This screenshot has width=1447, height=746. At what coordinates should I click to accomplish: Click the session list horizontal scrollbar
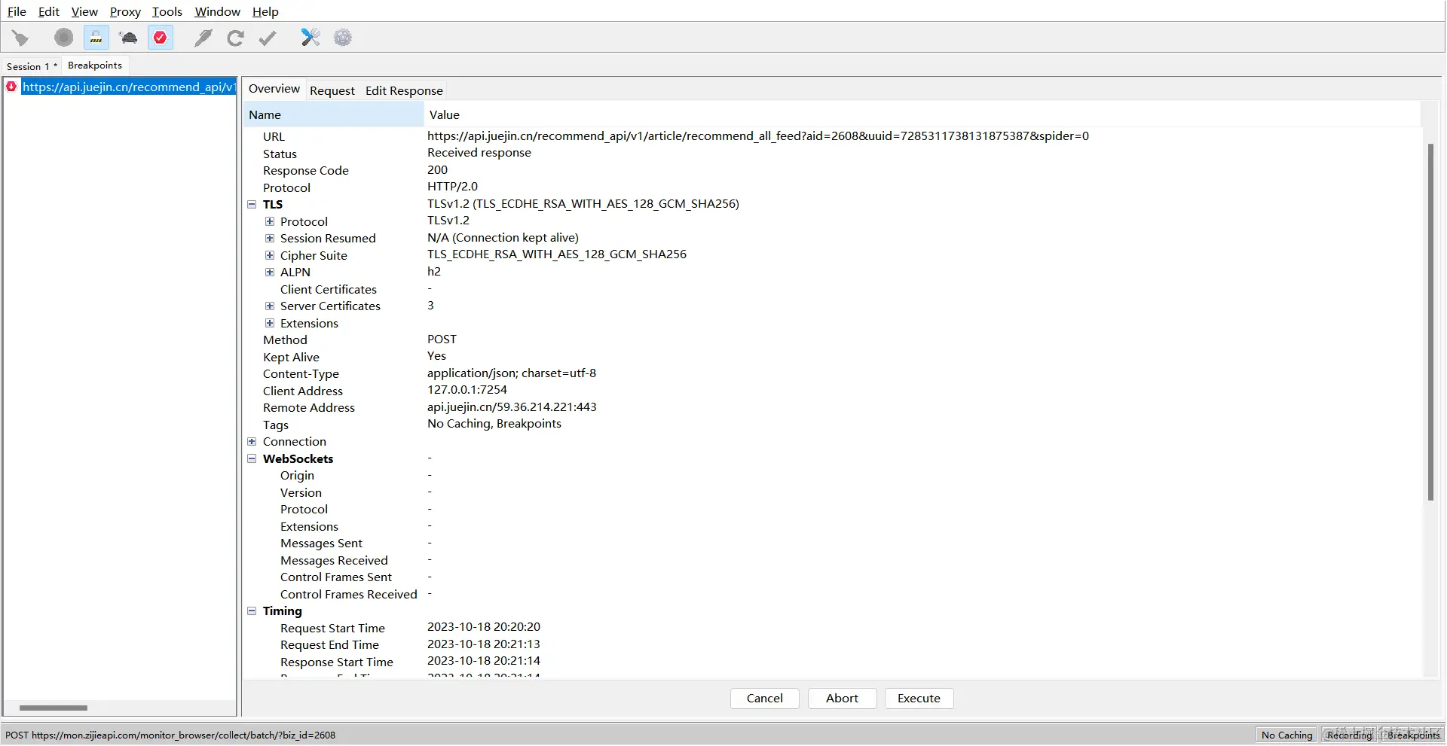pos(54,708)
